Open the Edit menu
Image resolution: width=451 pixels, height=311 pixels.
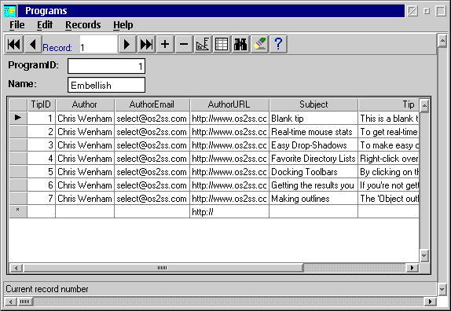coord(45,25)
